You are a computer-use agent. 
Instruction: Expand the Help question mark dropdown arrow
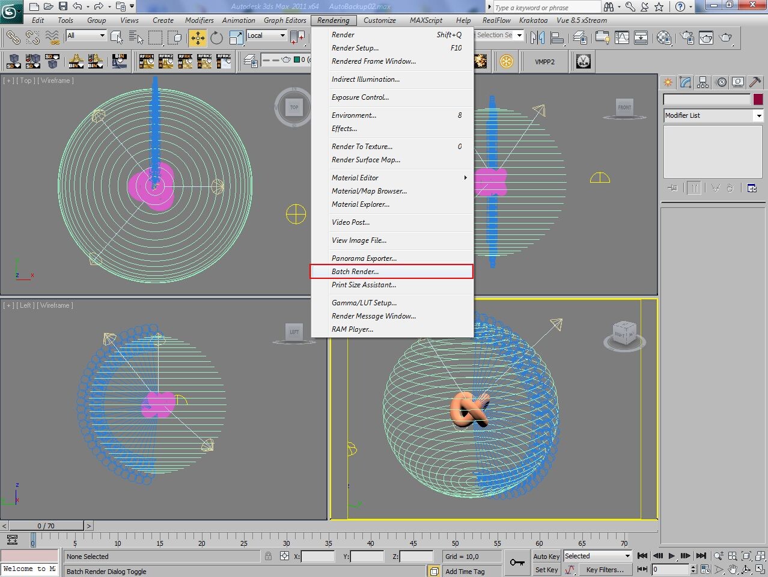(x=691, y=7)
